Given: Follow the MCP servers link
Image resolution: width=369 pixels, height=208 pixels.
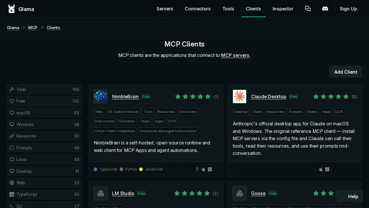Looking at the screenshot, I should (235, 55).
